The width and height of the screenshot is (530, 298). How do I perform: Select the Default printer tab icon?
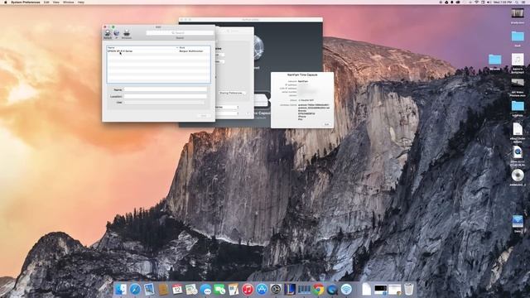coord(108,33)
